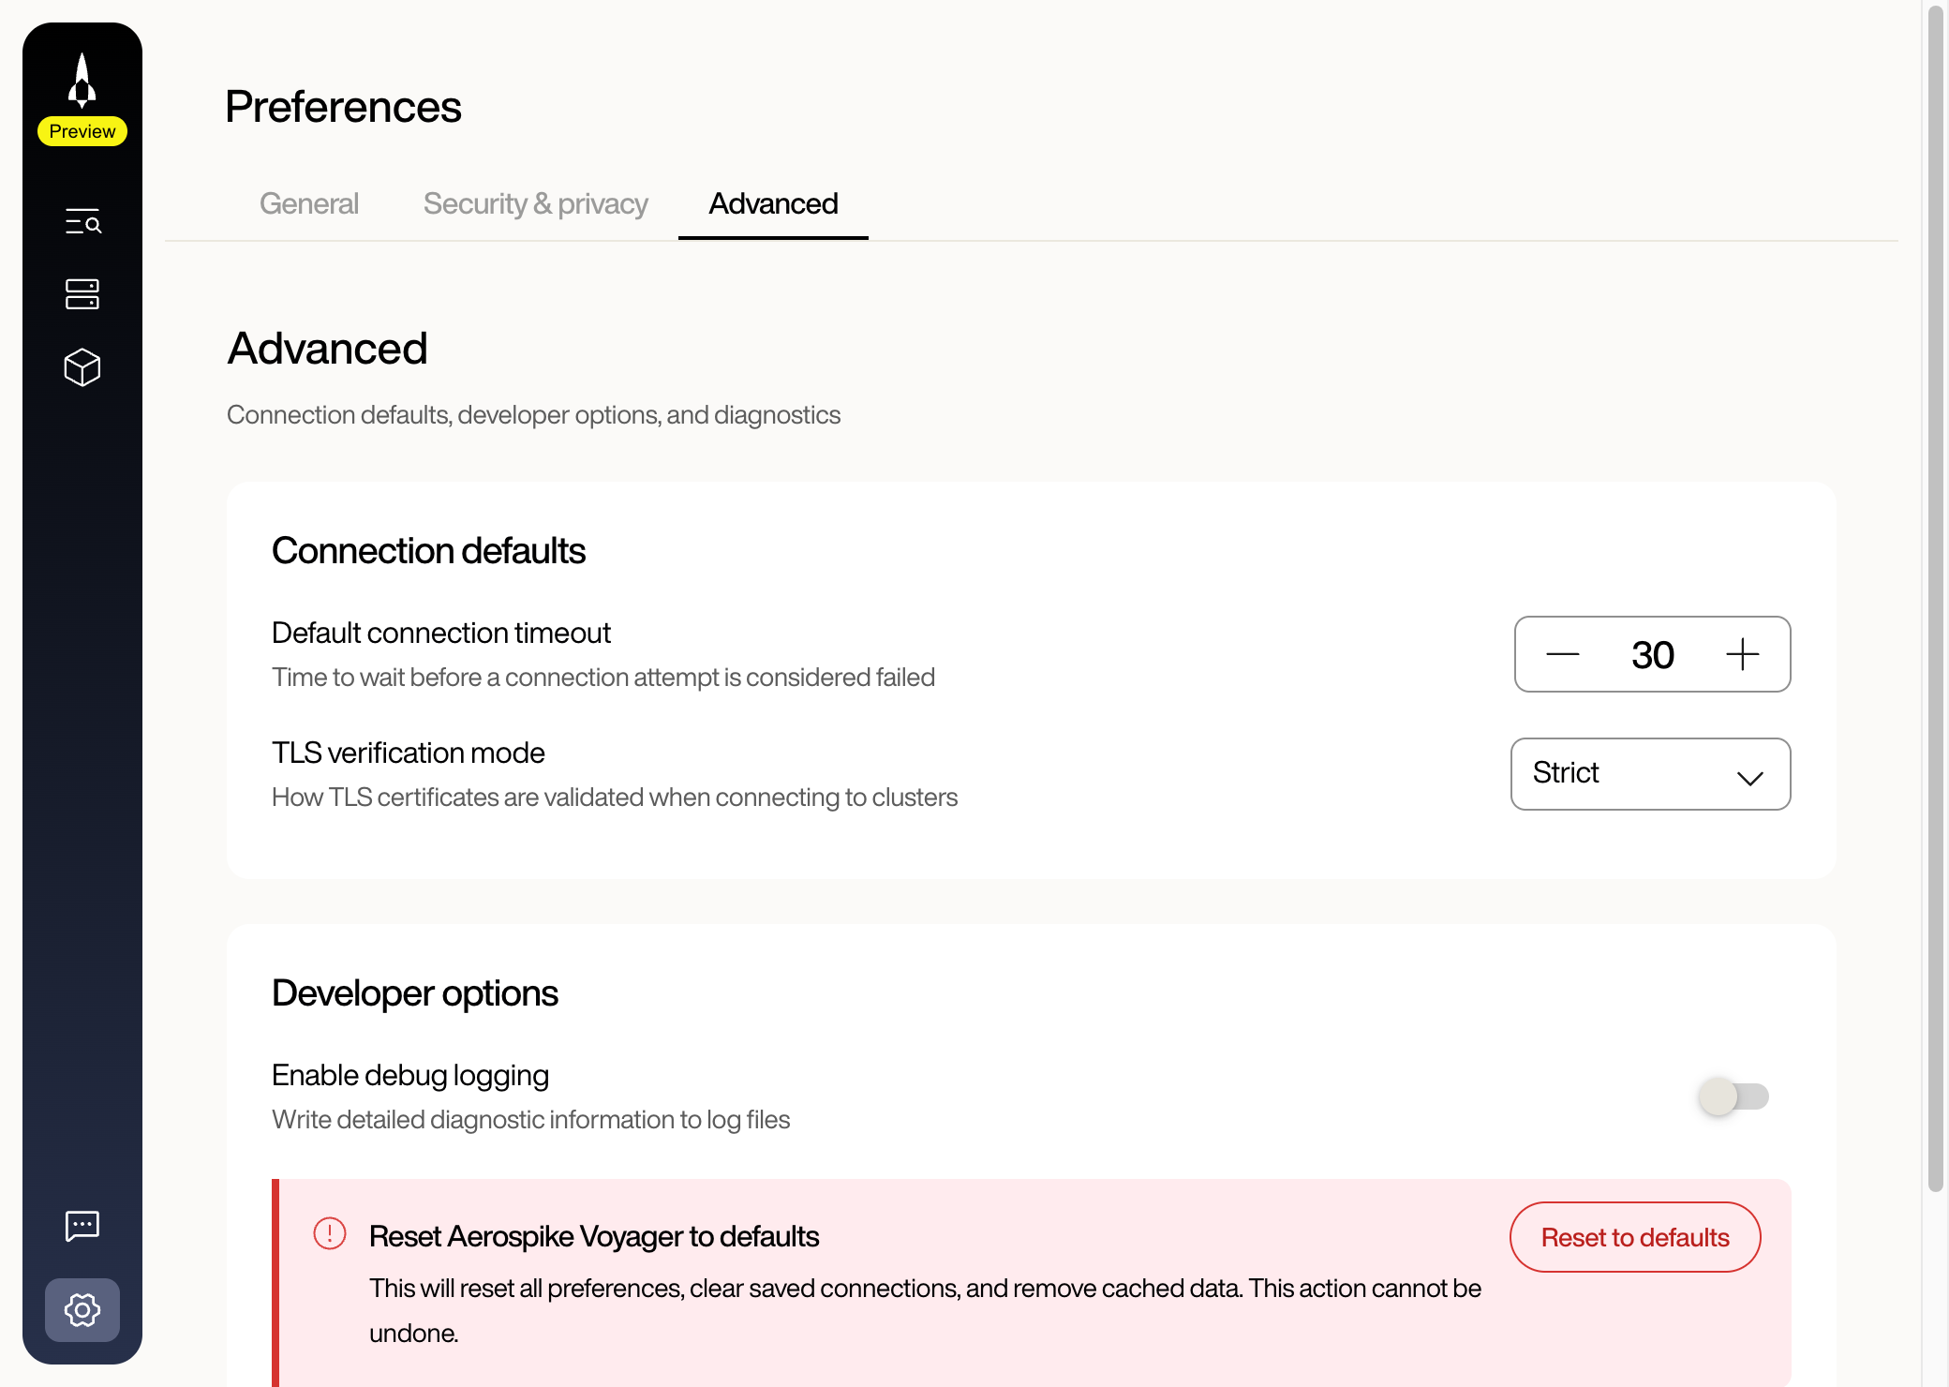Select the Advanced tab
The height and width of the screenshot is (1387, 1949).
773,203
